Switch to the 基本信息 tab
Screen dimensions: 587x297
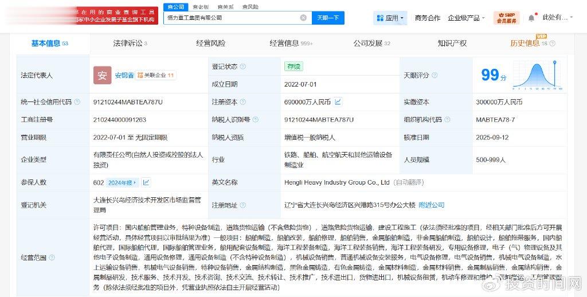coord(49,44)
